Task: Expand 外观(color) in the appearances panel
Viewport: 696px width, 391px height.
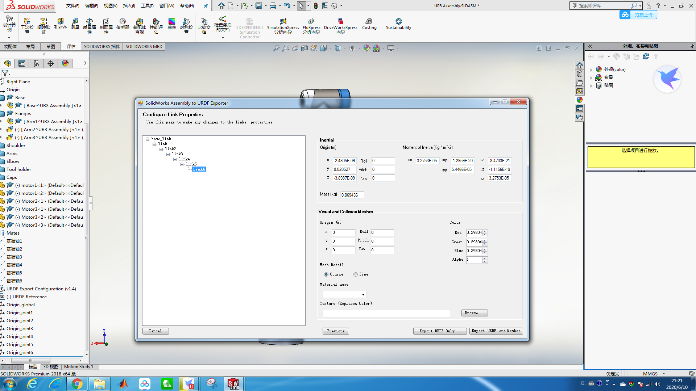Action: coord(591,70)
